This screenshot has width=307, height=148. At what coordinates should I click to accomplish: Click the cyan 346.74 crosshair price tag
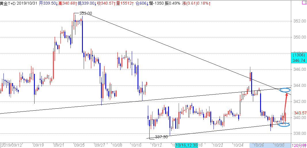pos(299,60)
